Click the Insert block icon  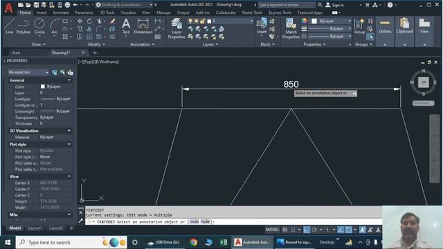262,26
